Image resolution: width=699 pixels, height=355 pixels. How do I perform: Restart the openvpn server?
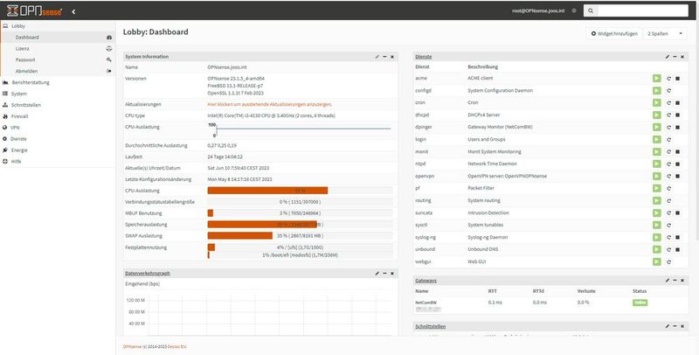click(x=668, y=176)
